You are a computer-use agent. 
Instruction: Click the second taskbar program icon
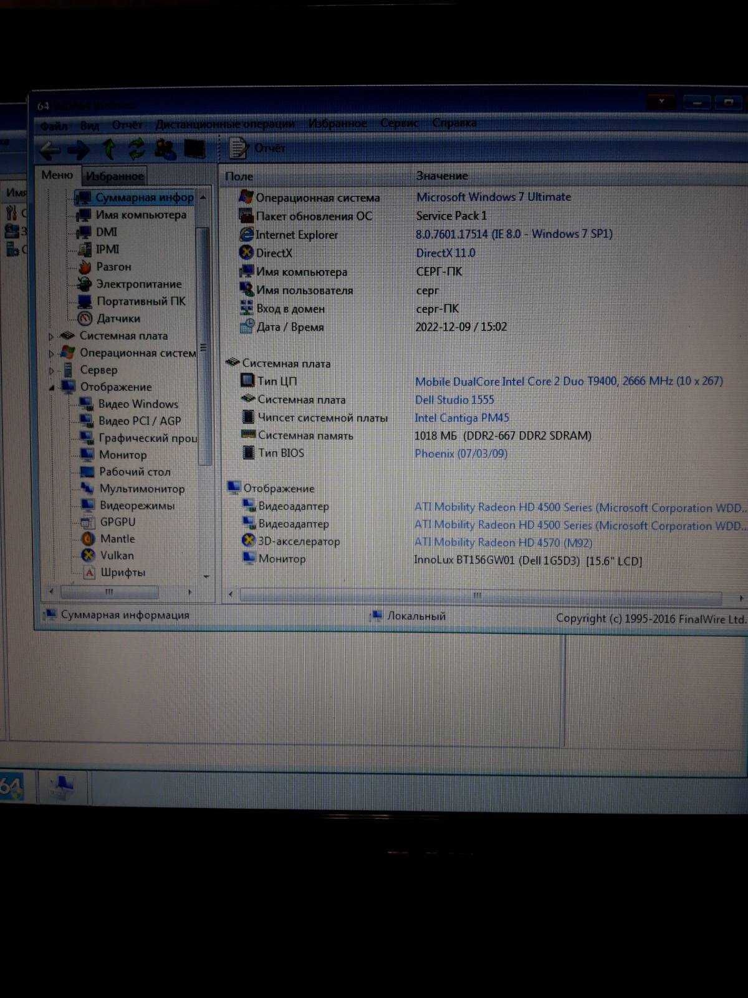[x=62, y=788]
